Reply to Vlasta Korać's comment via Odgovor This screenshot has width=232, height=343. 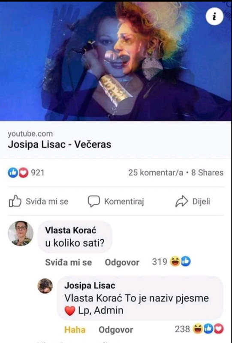[x=122, y=262]
